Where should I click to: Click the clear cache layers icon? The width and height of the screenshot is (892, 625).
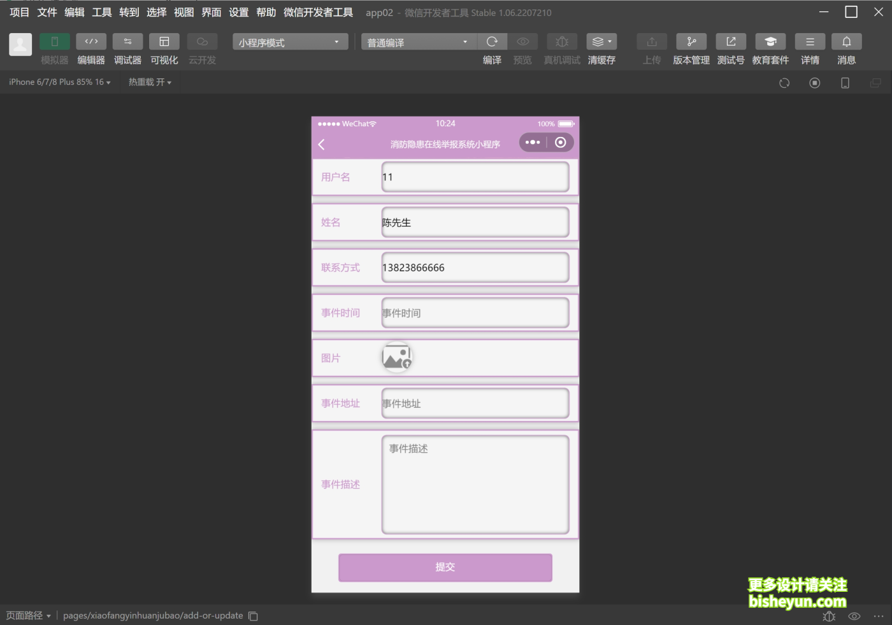(601, 42)
